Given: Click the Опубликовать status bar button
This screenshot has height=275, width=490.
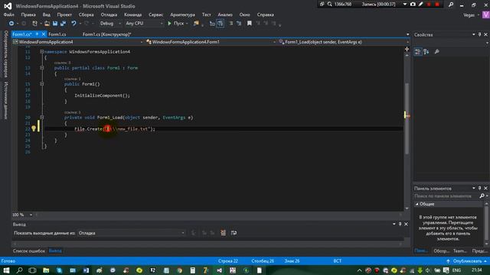Looking at the screenshot, I should [x=466, y=261].
